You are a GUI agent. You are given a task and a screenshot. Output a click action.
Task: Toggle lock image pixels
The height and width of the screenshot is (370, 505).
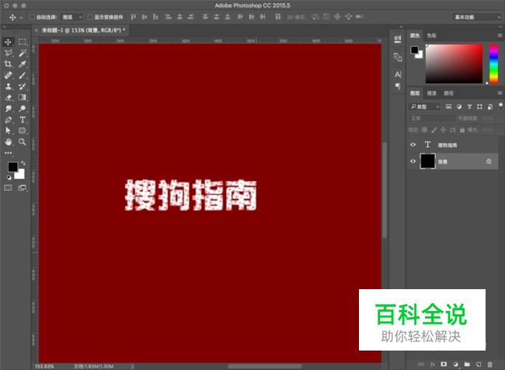click(434, 130)
